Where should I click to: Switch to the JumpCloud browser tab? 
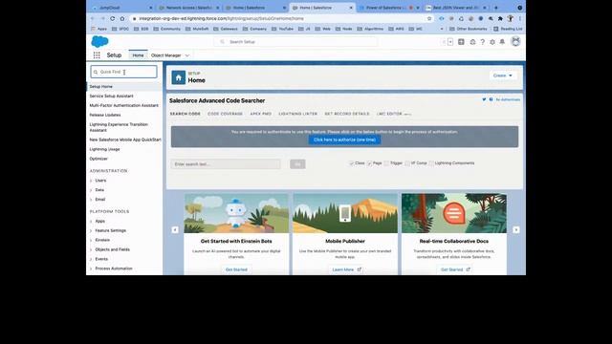pyautogui.click(x=122, y=8)
